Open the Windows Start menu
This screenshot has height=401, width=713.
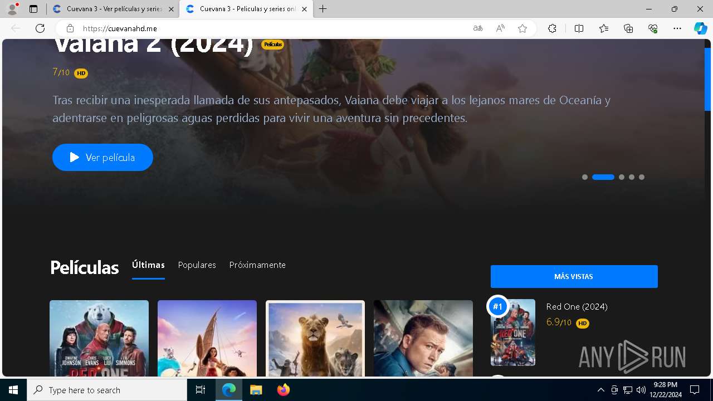[13, 390]
